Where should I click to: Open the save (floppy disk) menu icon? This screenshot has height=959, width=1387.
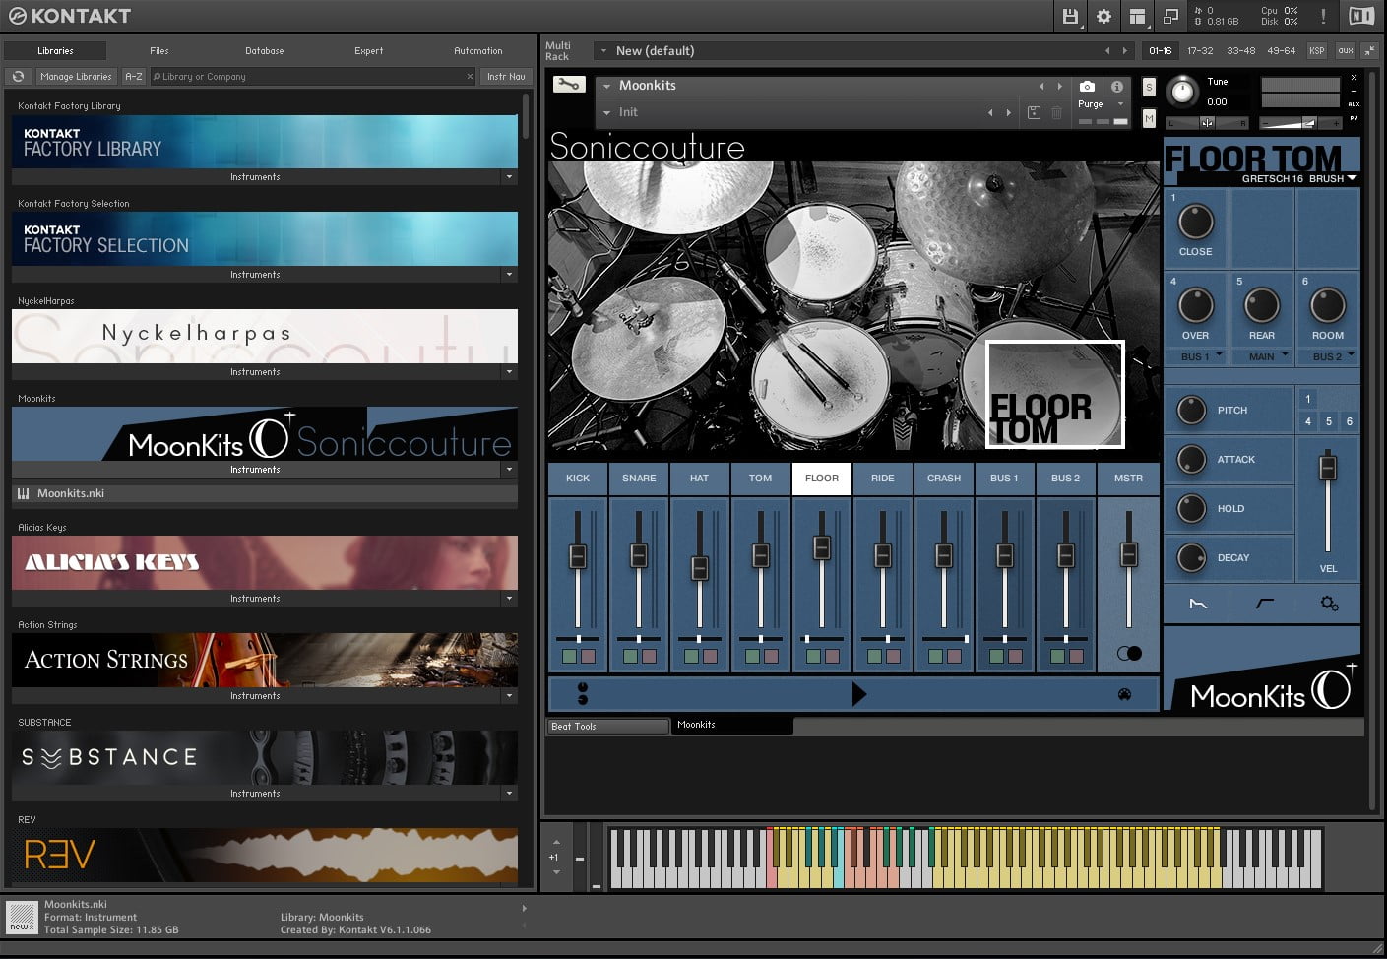tap(1070, 16)
